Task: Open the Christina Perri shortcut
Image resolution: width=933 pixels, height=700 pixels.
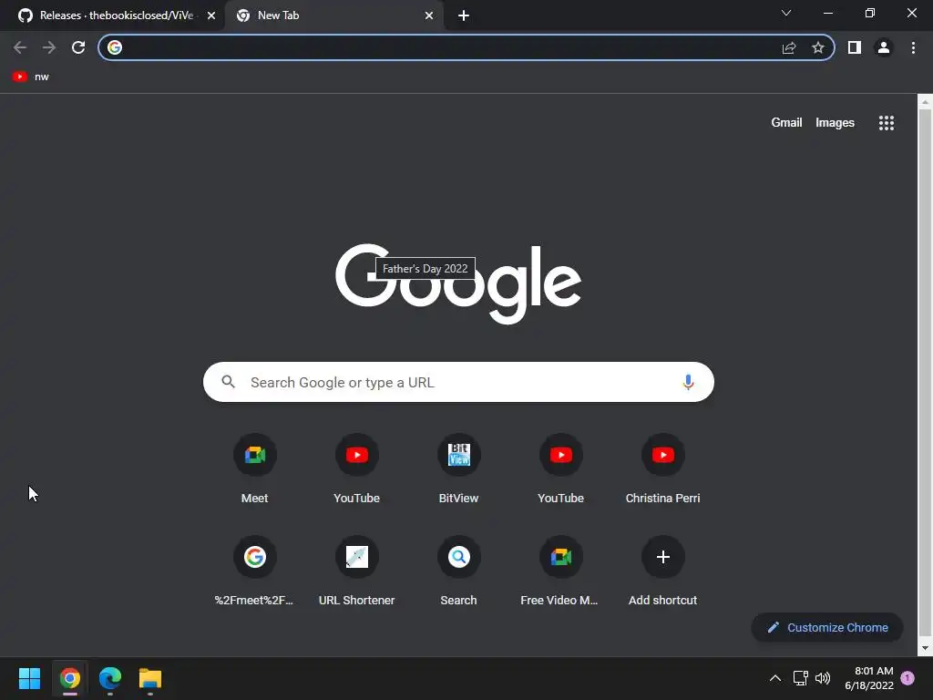Action: point(663,469)
